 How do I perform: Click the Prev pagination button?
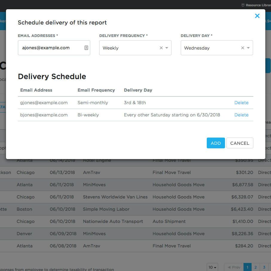click(x=234, y=267)
